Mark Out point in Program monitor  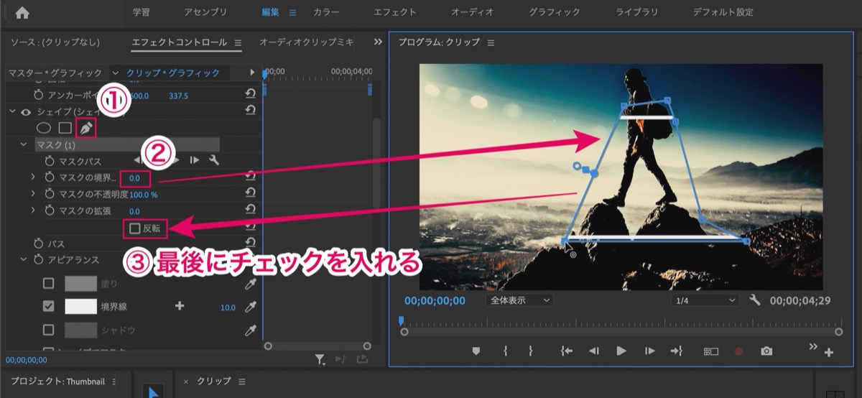[x=531, y=351]
